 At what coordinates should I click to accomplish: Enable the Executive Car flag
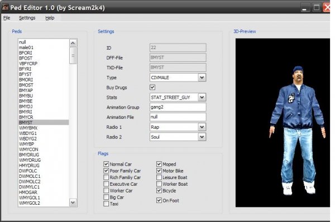click(x=106, y=184)
